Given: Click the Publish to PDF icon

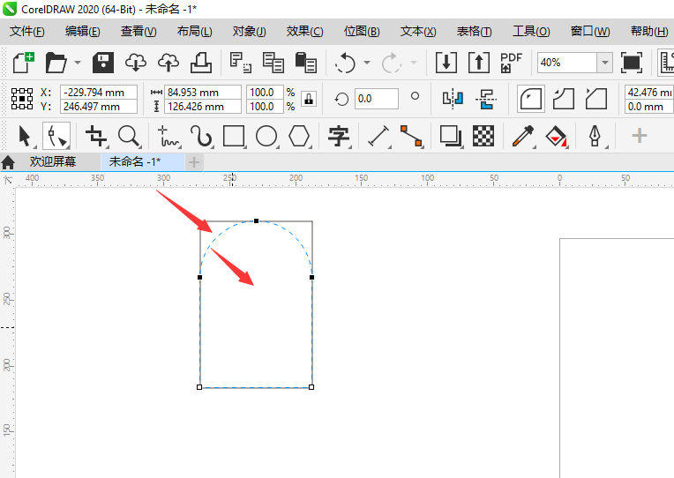Looking at the screenshot, I should [x=511, y=63].
